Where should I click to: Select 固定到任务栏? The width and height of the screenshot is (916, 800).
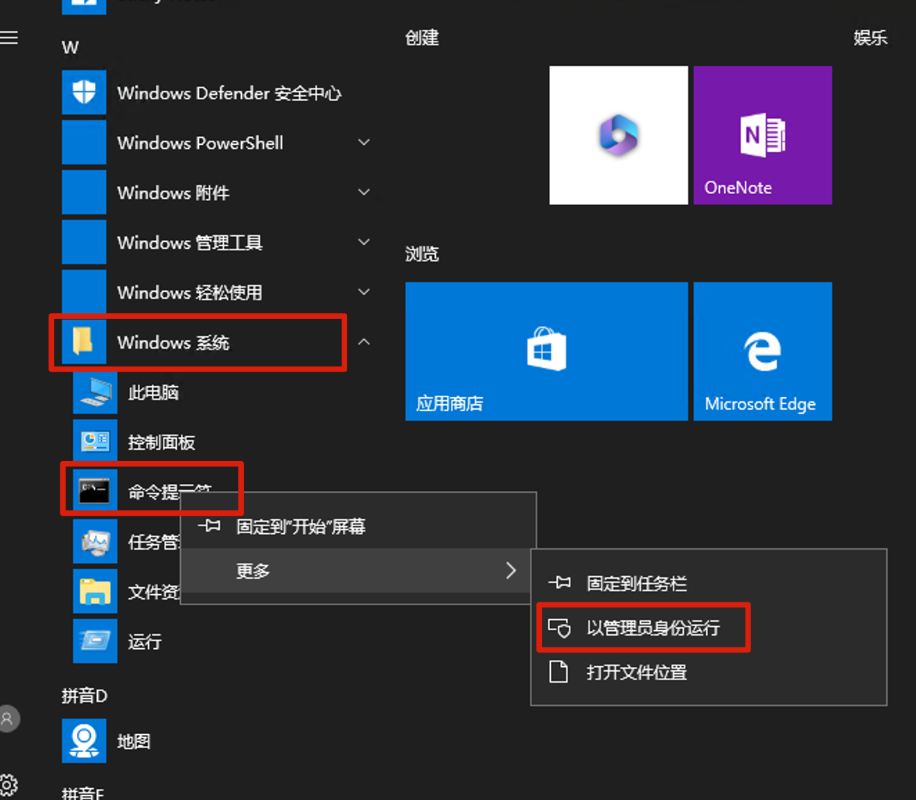pos(635,583)
